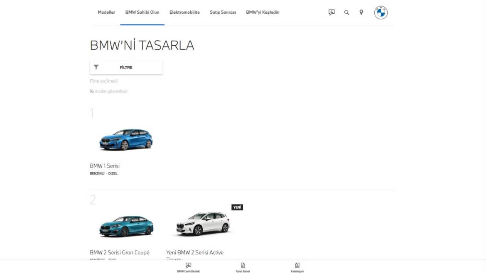Open the BMW'yi Keşfedin menu

click(x=263, y=12)
